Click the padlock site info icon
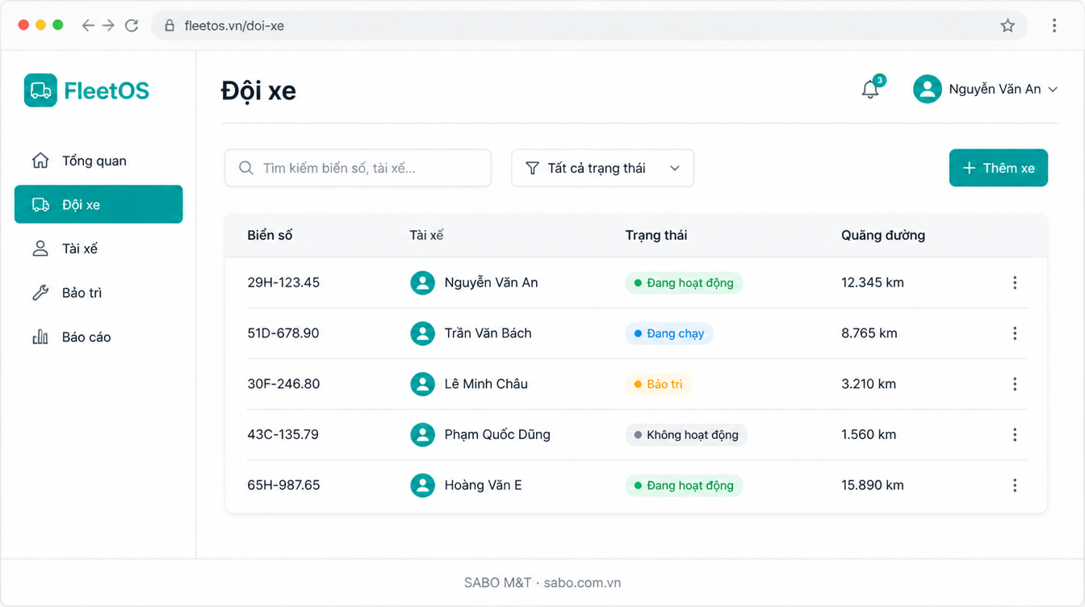Screen dimensions: 1085x607 point(170,26)
